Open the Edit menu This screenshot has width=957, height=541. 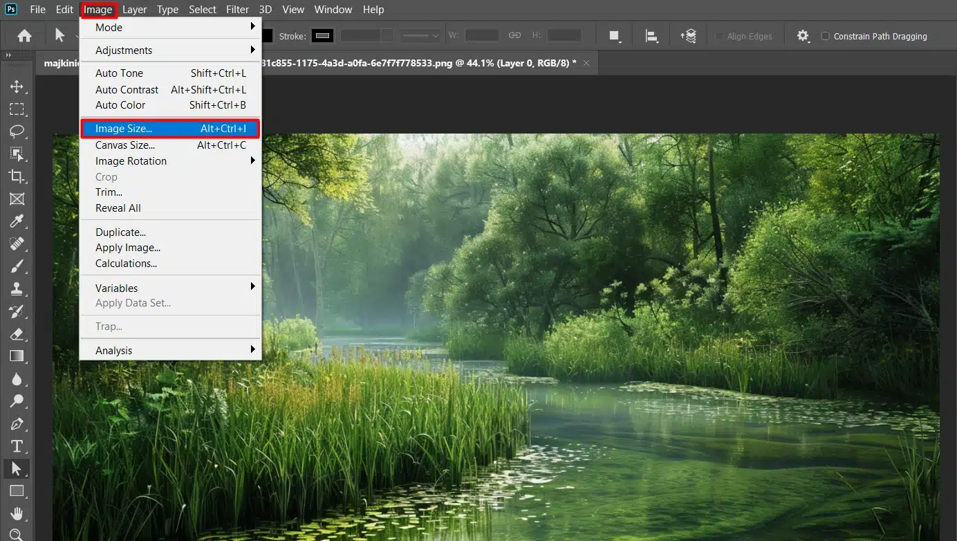tap(64, 10)
